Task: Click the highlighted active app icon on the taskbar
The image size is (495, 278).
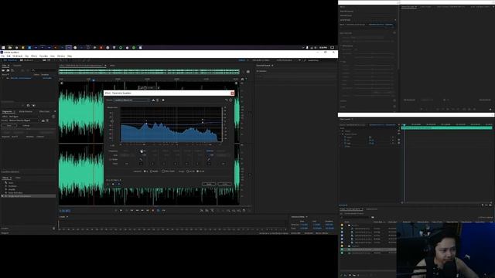Action: point(69,48)
